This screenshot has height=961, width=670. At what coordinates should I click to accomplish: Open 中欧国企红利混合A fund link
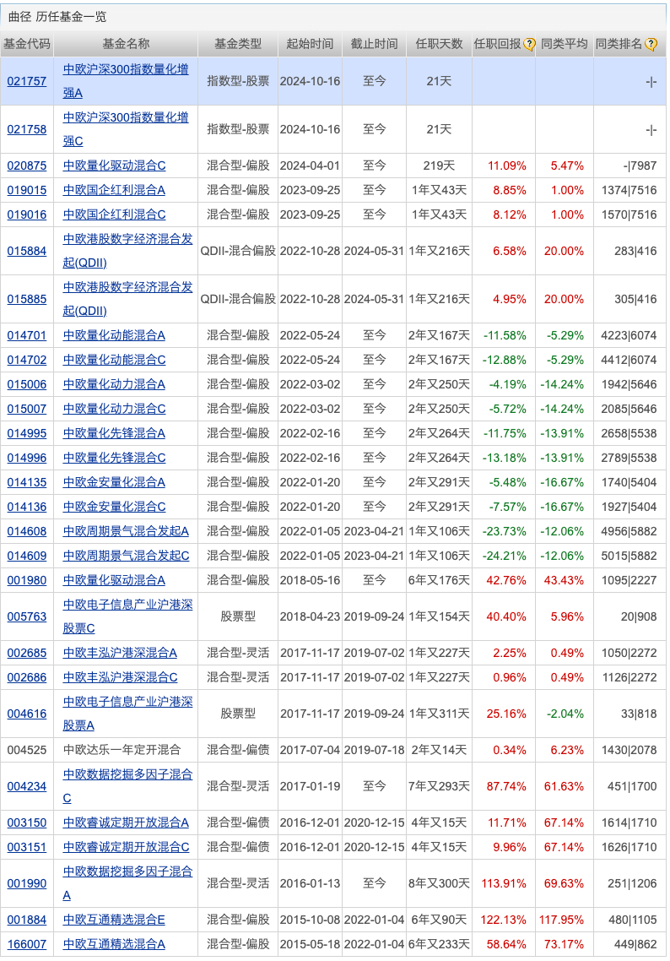coord(114,190)
